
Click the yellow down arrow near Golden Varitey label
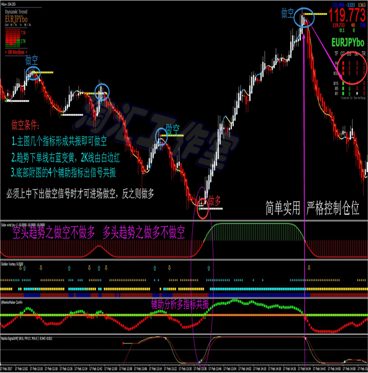click(21, 268)
